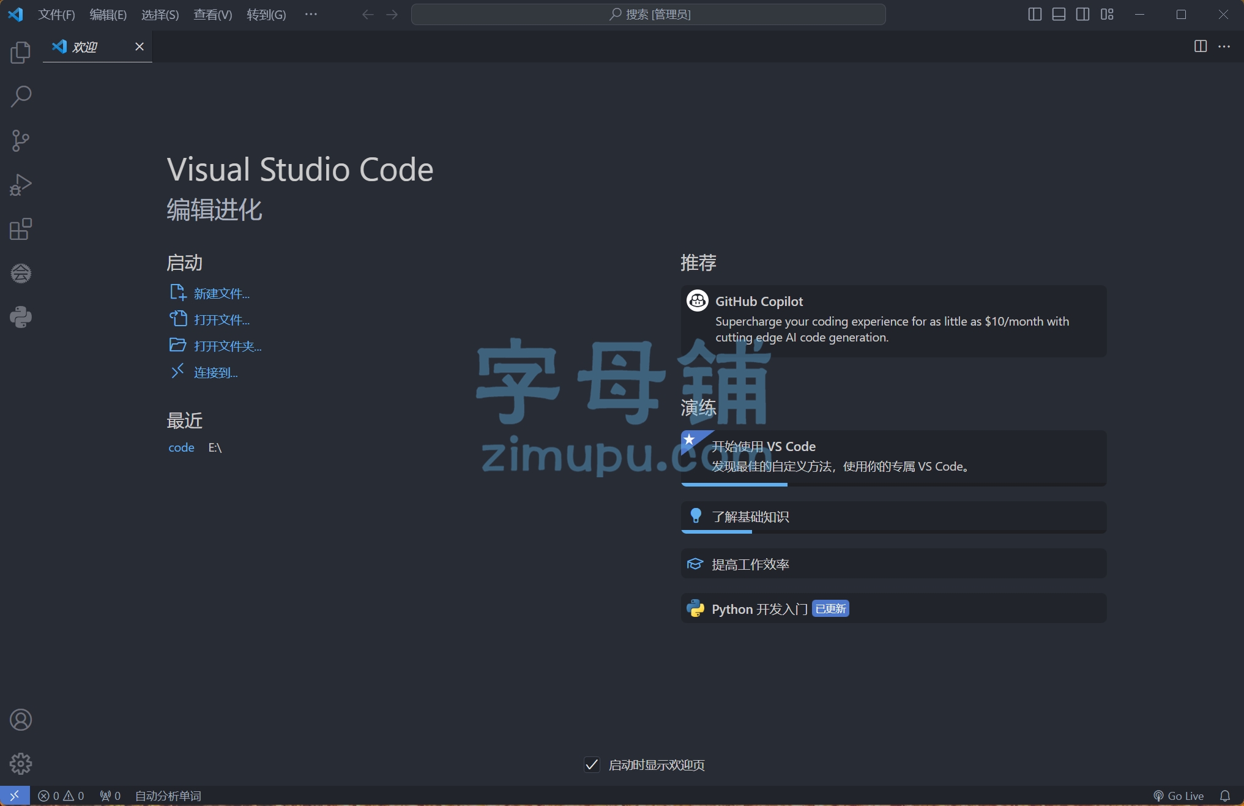
Task: Open the Manage gear icon
Action: [x=21, y=764]
